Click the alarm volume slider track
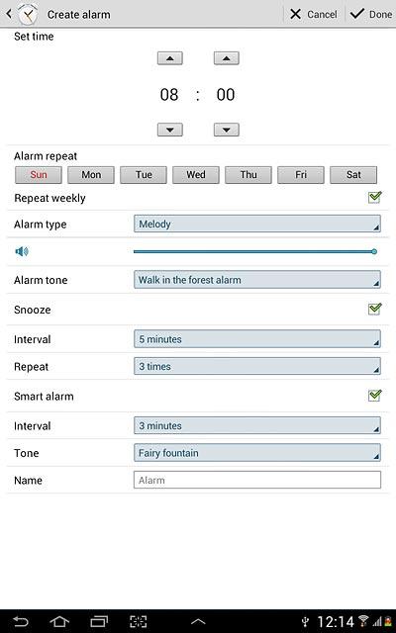Screen dimensions: 396x633 [255, 251]
